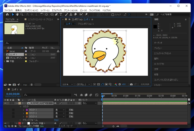Click the purple color swatch of マスク 1

27,110
